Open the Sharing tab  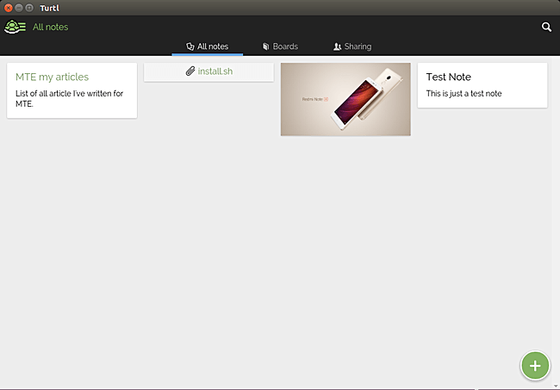click(x=352, y=46)
